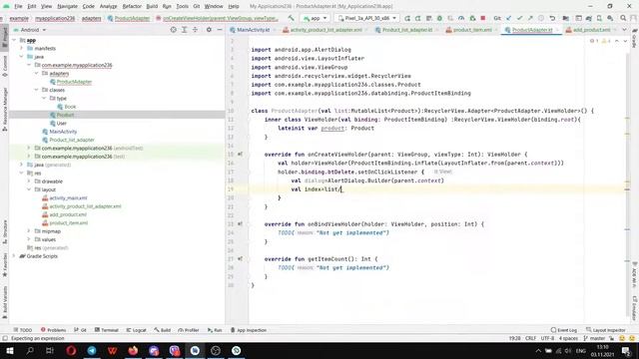Click Collapse All icon in Project panel
The height and width of the screenshot is (359, 639).
click(x=196, y=30)
